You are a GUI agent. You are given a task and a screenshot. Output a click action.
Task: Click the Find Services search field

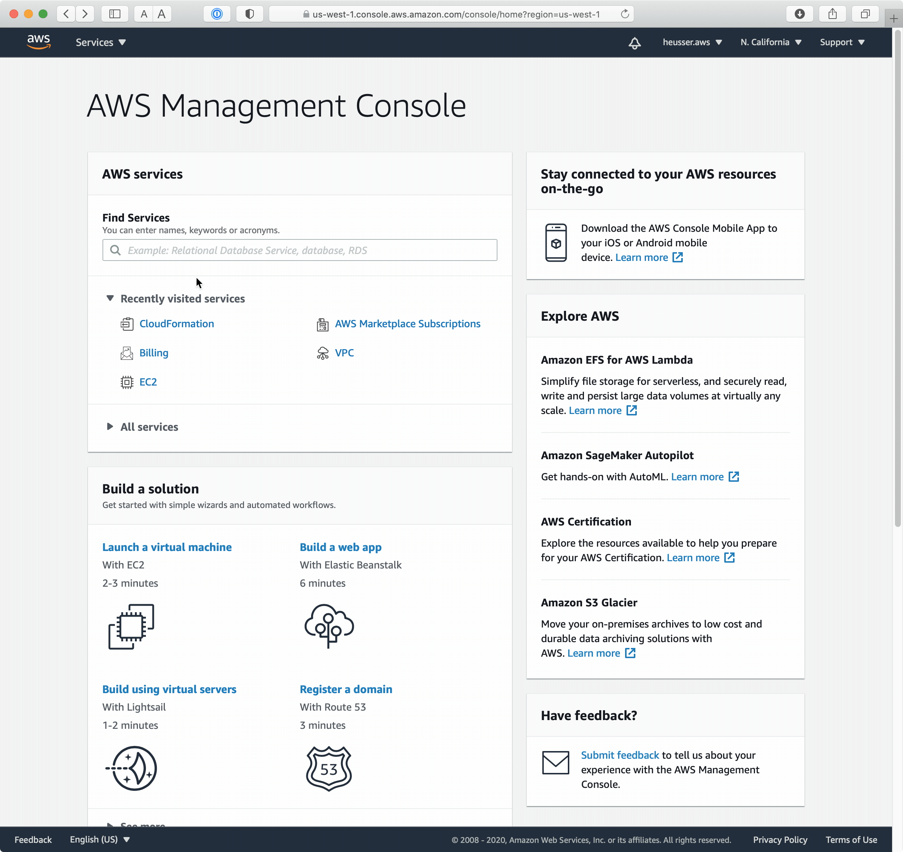(x=300, y=250)
